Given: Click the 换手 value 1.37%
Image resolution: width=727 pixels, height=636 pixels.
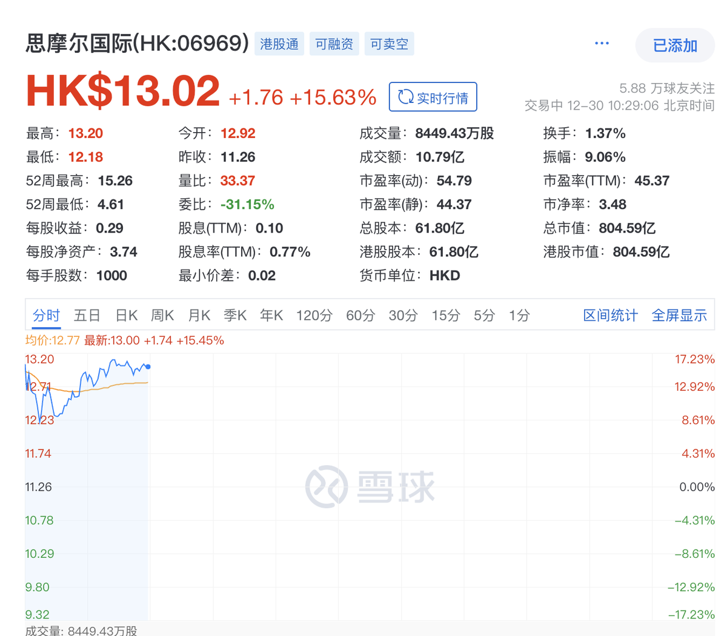Looking at the screenshot, I should (605, 133).
